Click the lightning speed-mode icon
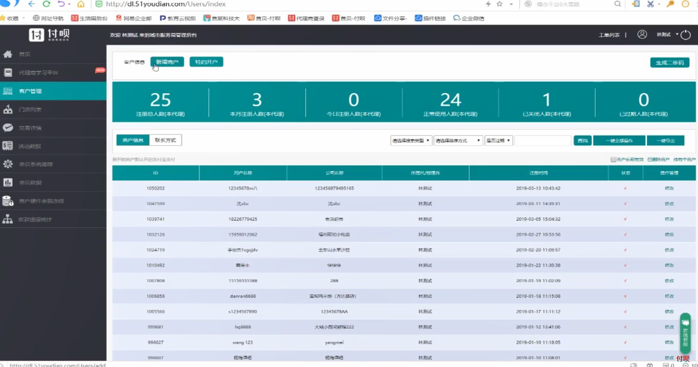 coord(488,4)
